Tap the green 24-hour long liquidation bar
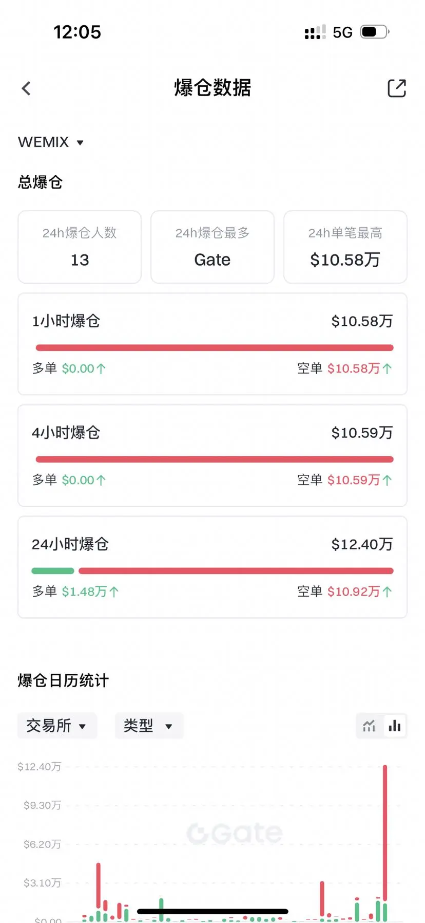 (x=53, y=571)
